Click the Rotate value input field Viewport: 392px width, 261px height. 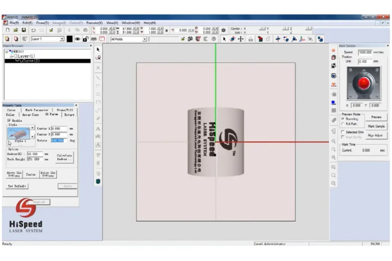(59, 141)
